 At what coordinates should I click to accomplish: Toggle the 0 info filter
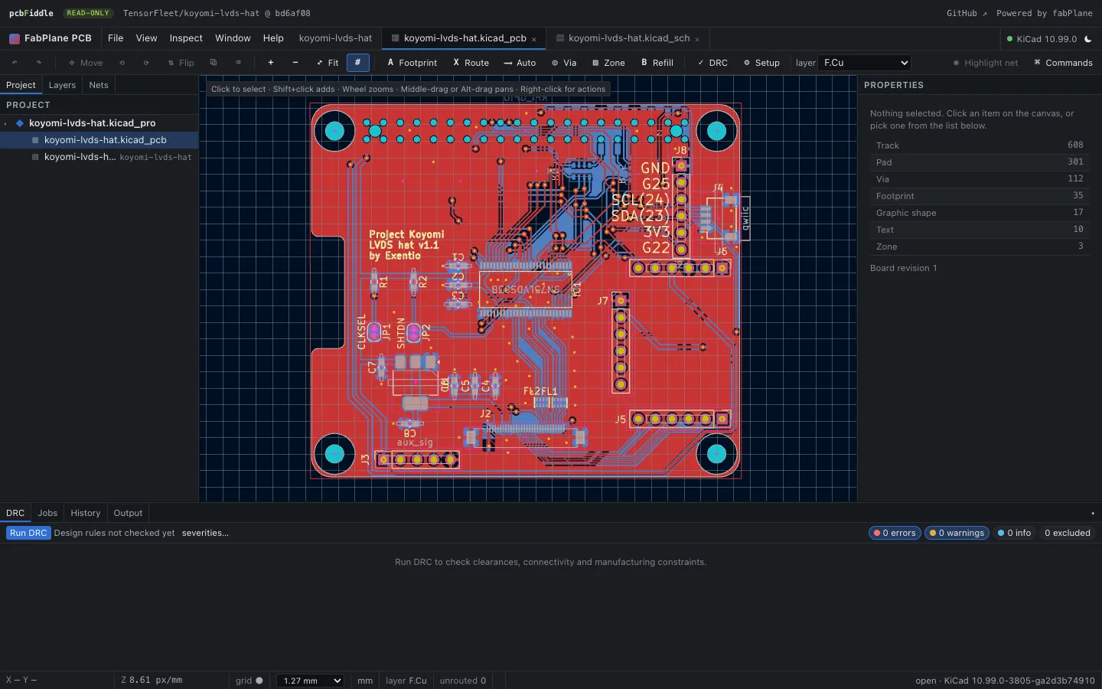[1014, 533]
